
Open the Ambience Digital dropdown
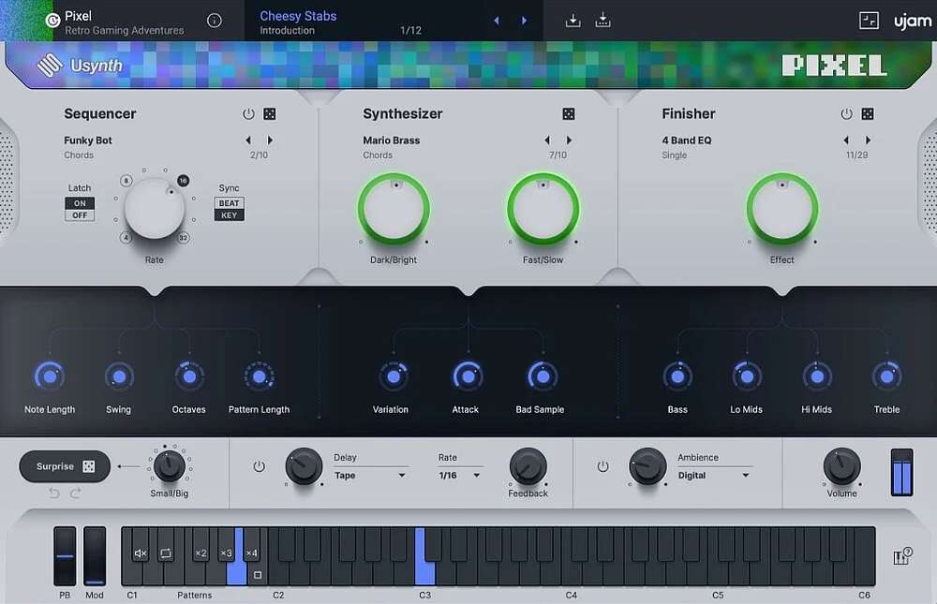pyautogui.click(x=715, y=476)
